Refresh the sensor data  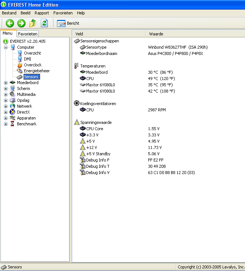tap(44, 23)
